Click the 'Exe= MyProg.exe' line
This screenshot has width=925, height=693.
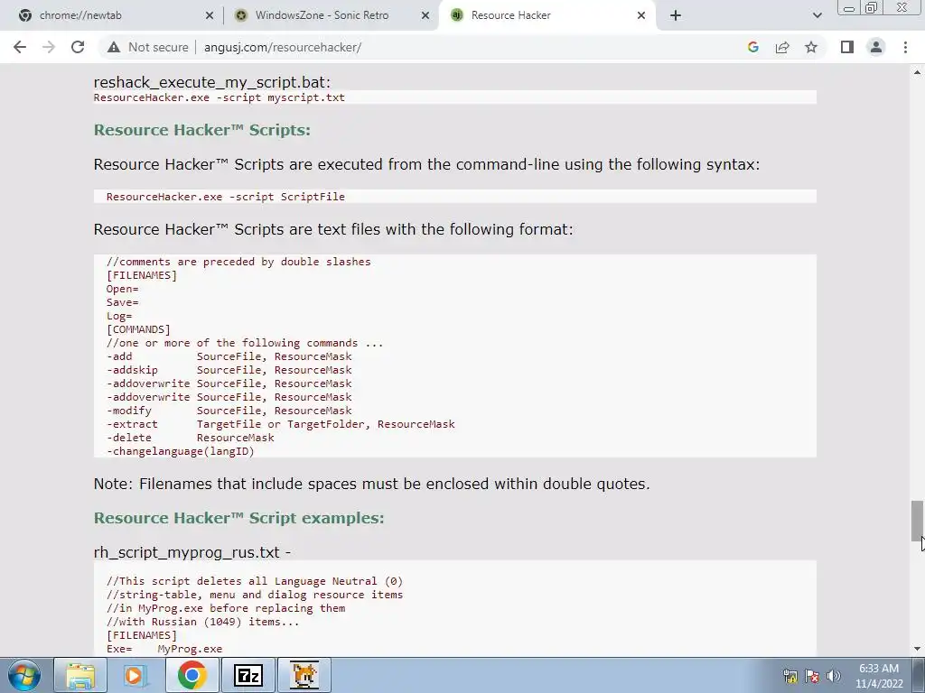click(x=164, y=649)
